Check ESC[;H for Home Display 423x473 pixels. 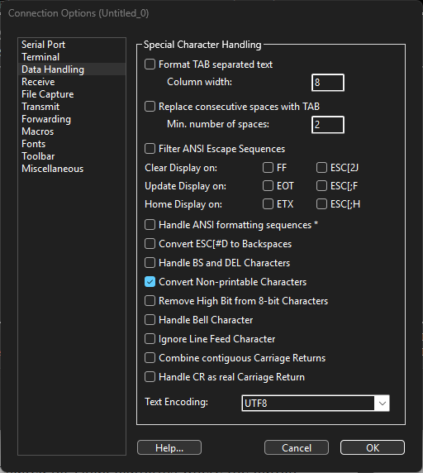(x=321, y=204)
